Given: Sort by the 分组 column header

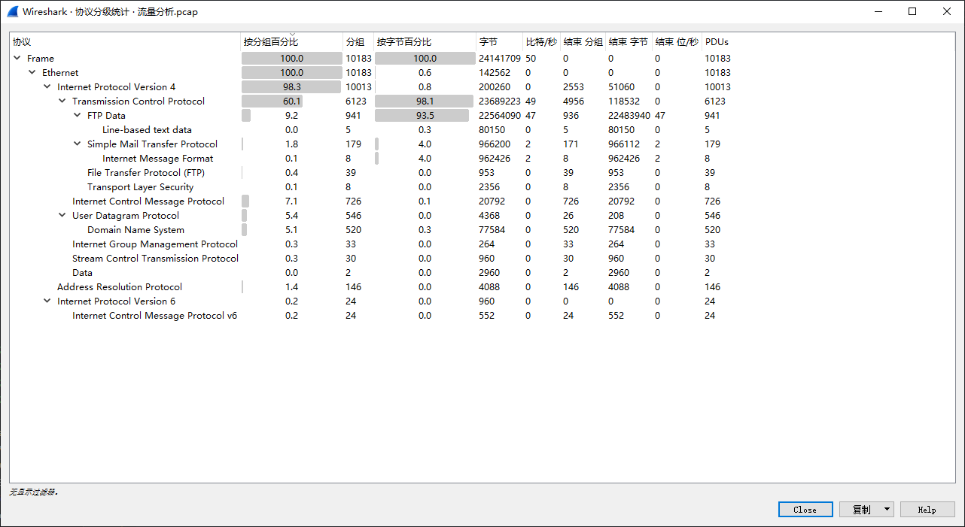Looking at the screenshot, I should tap(359, 42).
